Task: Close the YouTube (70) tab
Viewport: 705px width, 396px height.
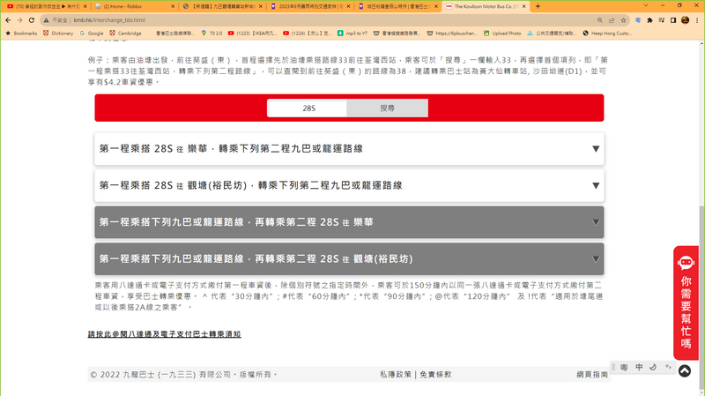Action: (x=85, y=6)
